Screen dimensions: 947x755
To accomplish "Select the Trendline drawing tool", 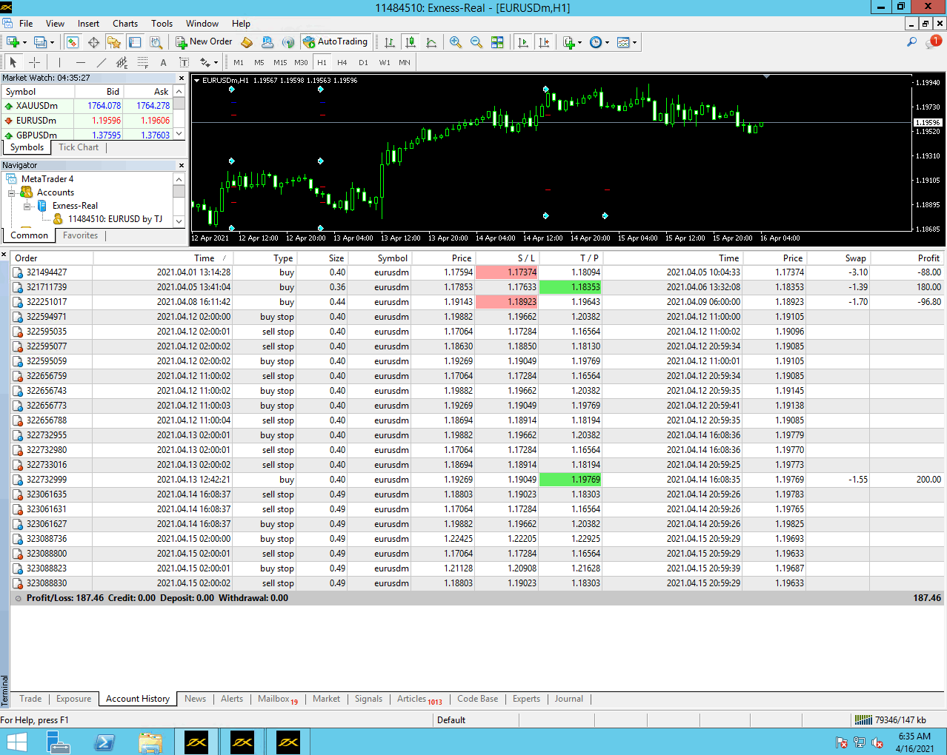I will [x=102, y=62].
